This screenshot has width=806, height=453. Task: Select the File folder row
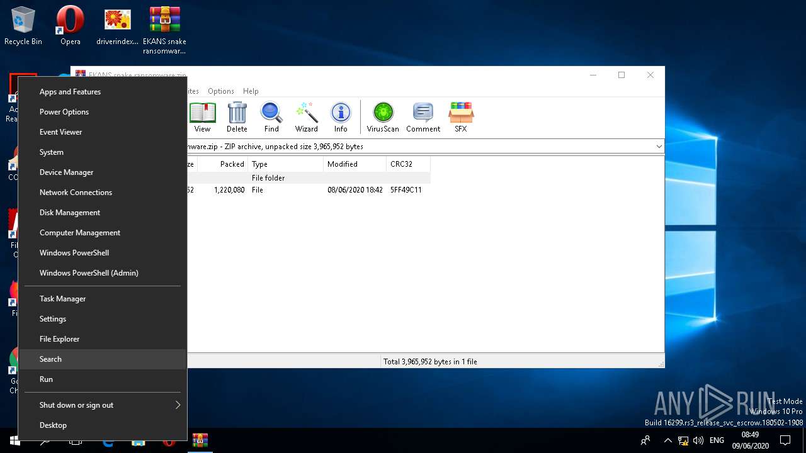click(x=309, y=178)
